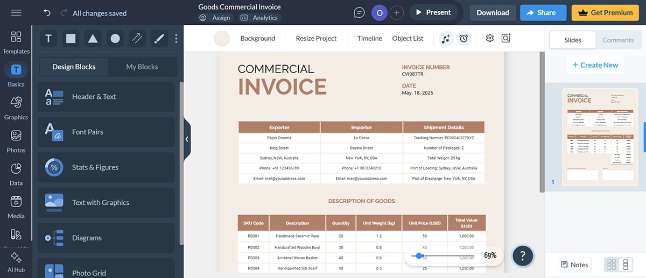Open the zoom-to-selection search icon
The image size is (646, 278).
coord(505,38)
